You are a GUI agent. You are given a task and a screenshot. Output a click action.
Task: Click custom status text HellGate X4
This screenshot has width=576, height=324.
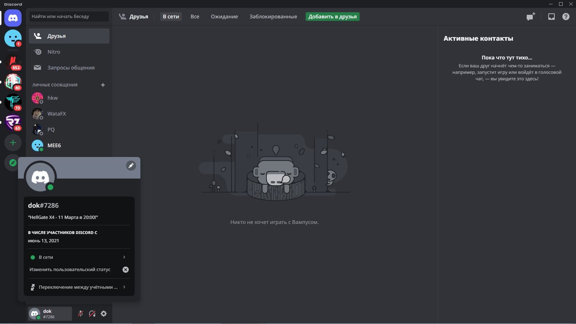click(63, 217)
